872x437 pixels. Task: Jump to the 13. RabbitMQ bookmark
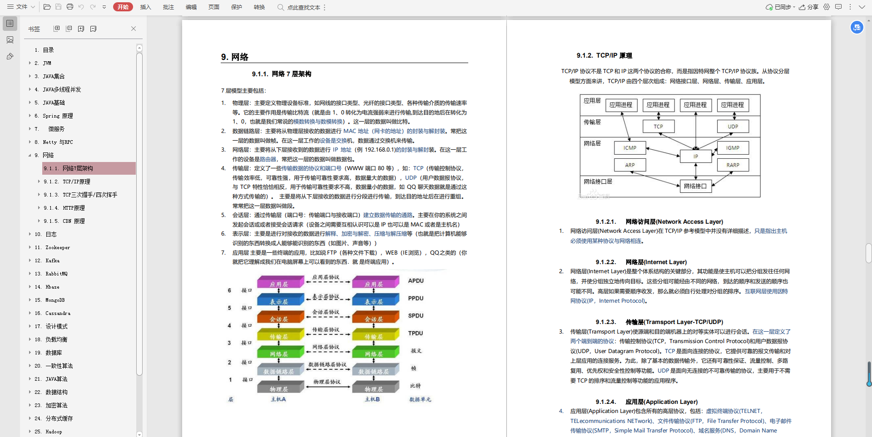(x=51, y=274)
